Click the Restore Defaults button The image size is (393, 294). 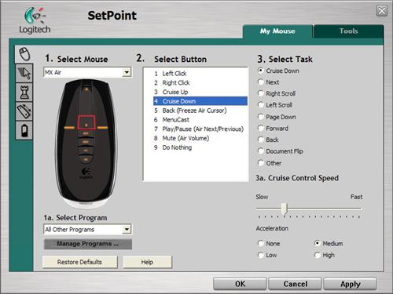(x=80, y=262)
